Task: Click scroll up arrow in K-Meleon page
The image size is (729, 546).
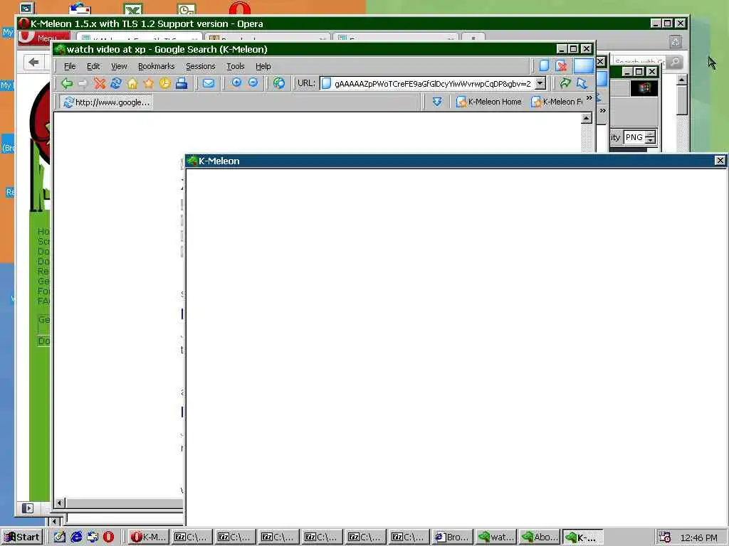Action: point(587,119)
